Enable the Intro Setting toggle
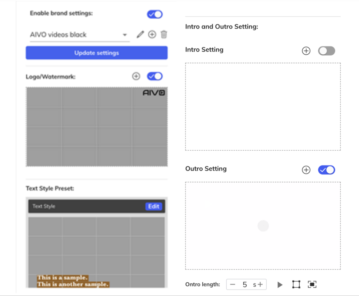The width and height of the screenshot is (359, 296). (326, 51)
